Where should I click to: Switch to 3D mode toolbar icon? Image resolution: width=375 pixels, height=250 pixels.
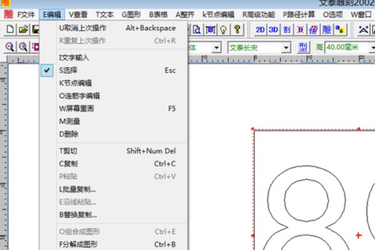(x=273, y=29)
